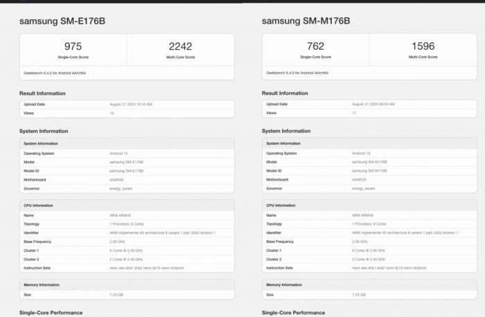
Task: Click Cluster 1 value in SM-E176B CPU table
Action: (126, 251)
